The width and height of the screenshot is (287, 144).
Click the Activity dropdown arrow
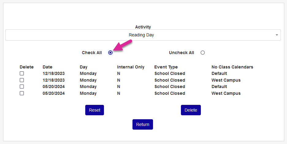pyautogui.click(x=277, y=35)
